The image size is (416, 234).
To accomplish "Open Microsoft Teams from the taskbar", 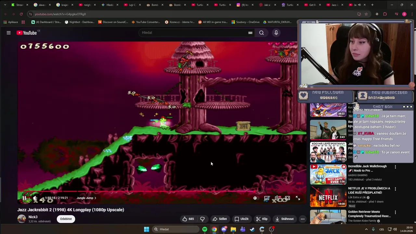I will click(x=243, y=229).
